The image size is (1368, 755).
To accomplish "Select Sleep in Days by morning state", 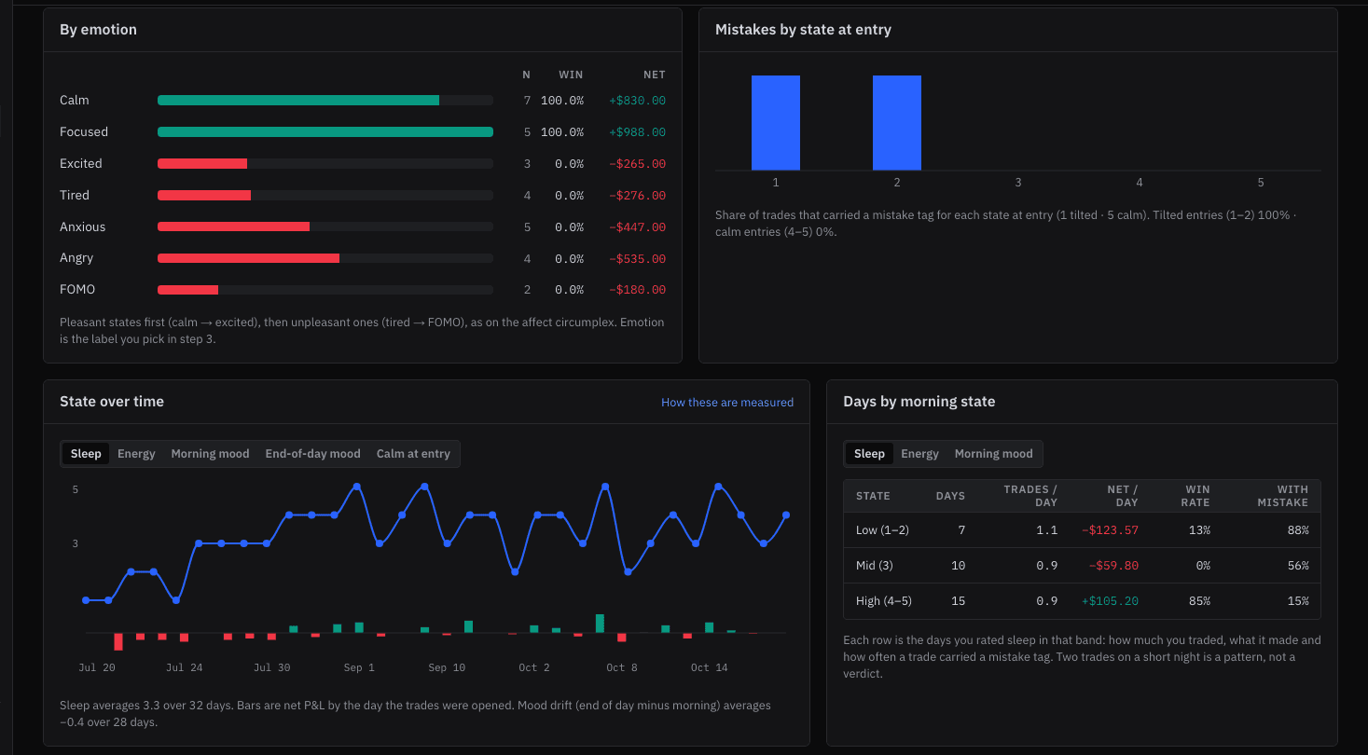I will point(869,454).
